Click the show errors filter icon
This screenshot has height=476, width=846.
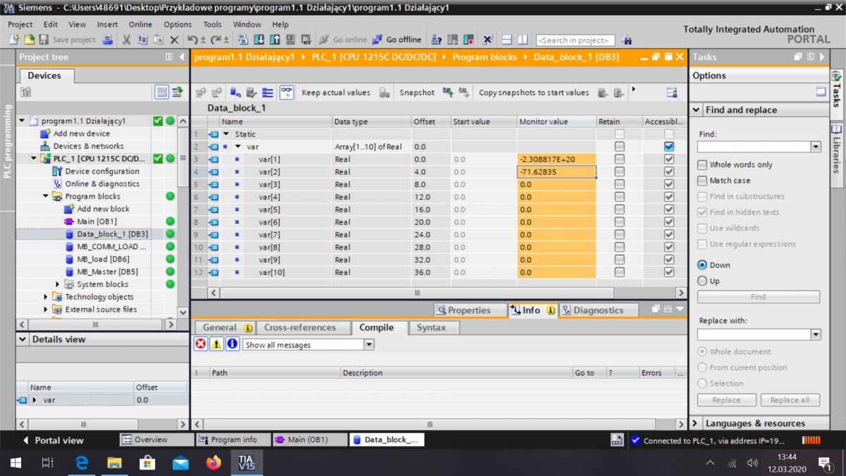[201, 344]
